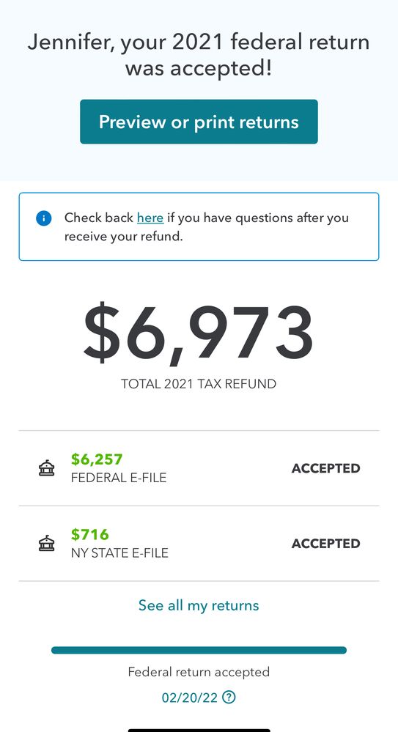Click the 'federal return was accepted' heading
398x732 pixels.
pos(199,56)
